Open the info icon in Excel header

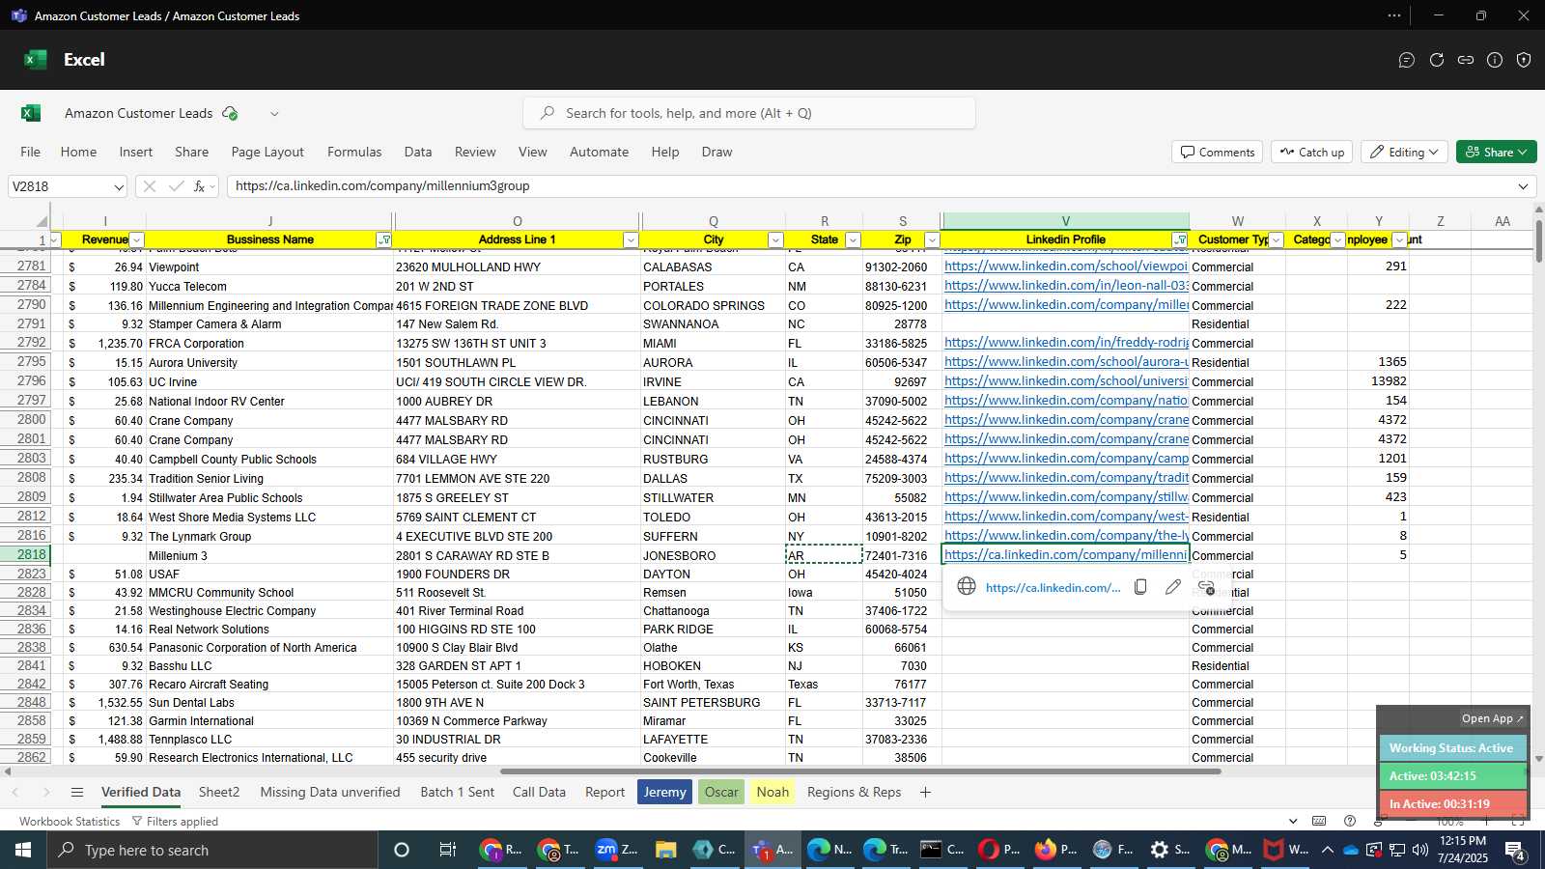tap(1495, 60)
